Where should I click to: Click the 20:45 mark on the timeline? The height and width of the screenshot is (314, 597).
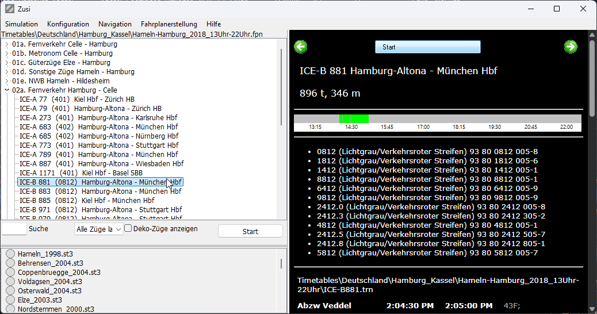(x=530, y=127)
